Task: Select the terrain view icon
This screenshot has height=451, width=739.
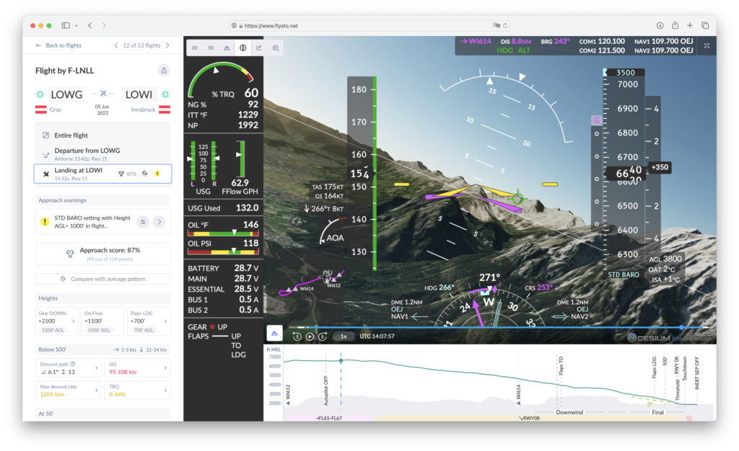Action: (x=227, y=47)
